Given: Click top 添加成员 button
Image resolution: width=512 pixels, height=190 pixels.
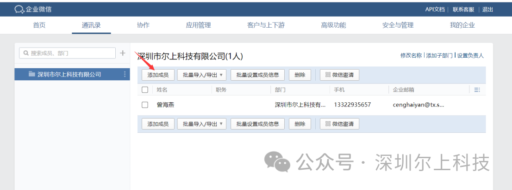Looking at the screenshot, I should coord(158,75).
